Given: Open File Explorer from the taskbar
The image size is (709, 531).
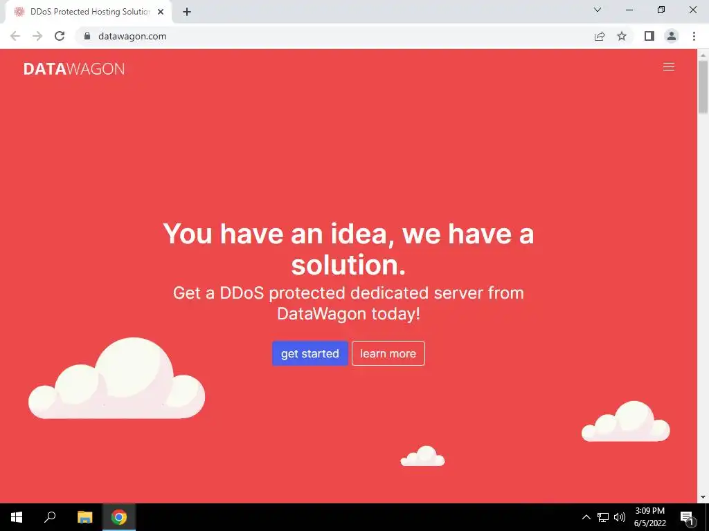Looking at the screenshot, I should click(x=84, y=517).
